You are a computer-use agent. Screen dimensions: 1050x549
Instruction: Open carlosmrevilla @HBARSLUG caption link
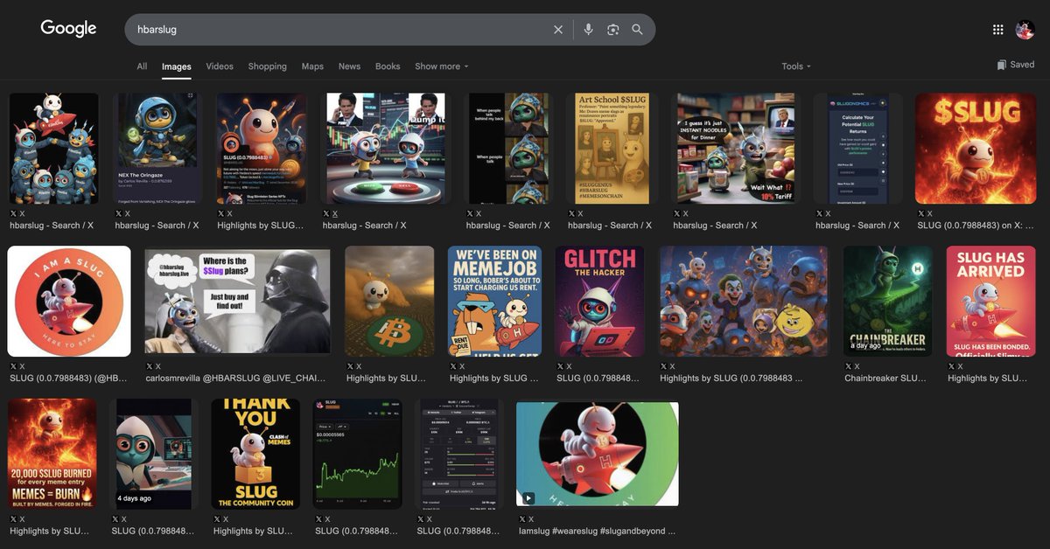coord(235,379)
